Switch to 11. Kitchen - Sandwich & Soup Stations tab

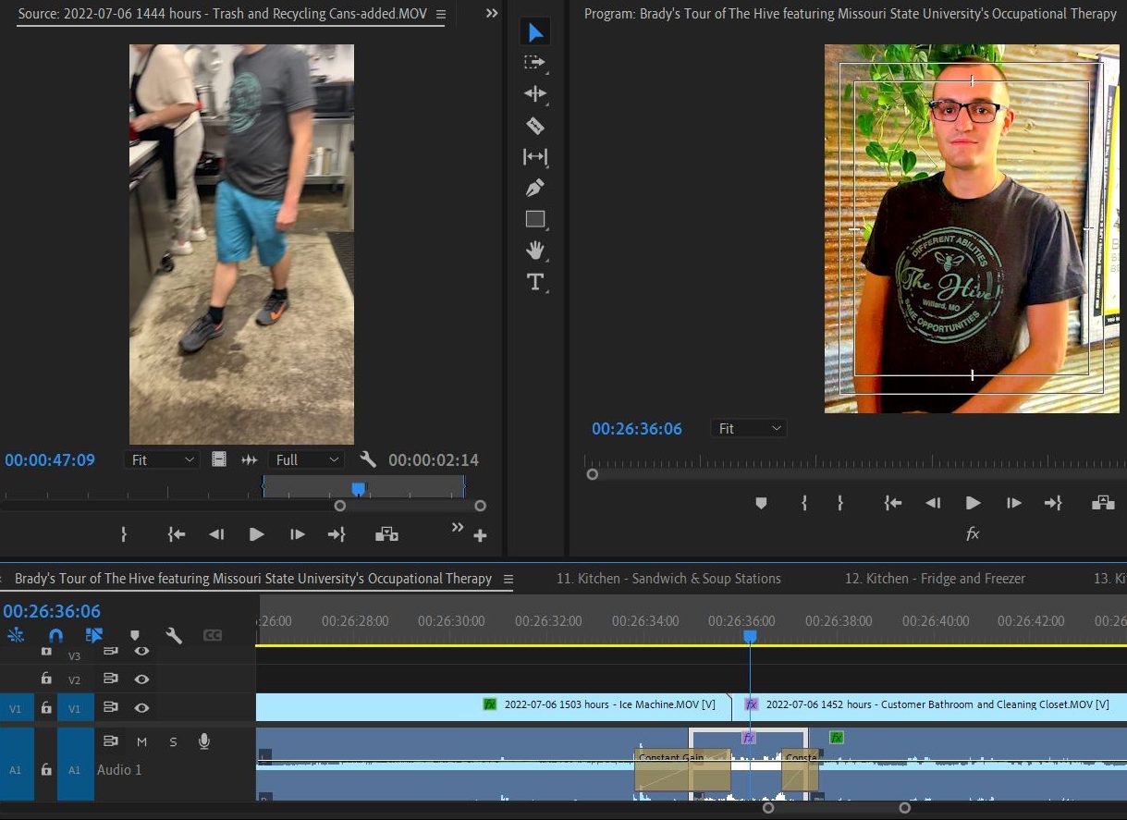tap(668, 579)
